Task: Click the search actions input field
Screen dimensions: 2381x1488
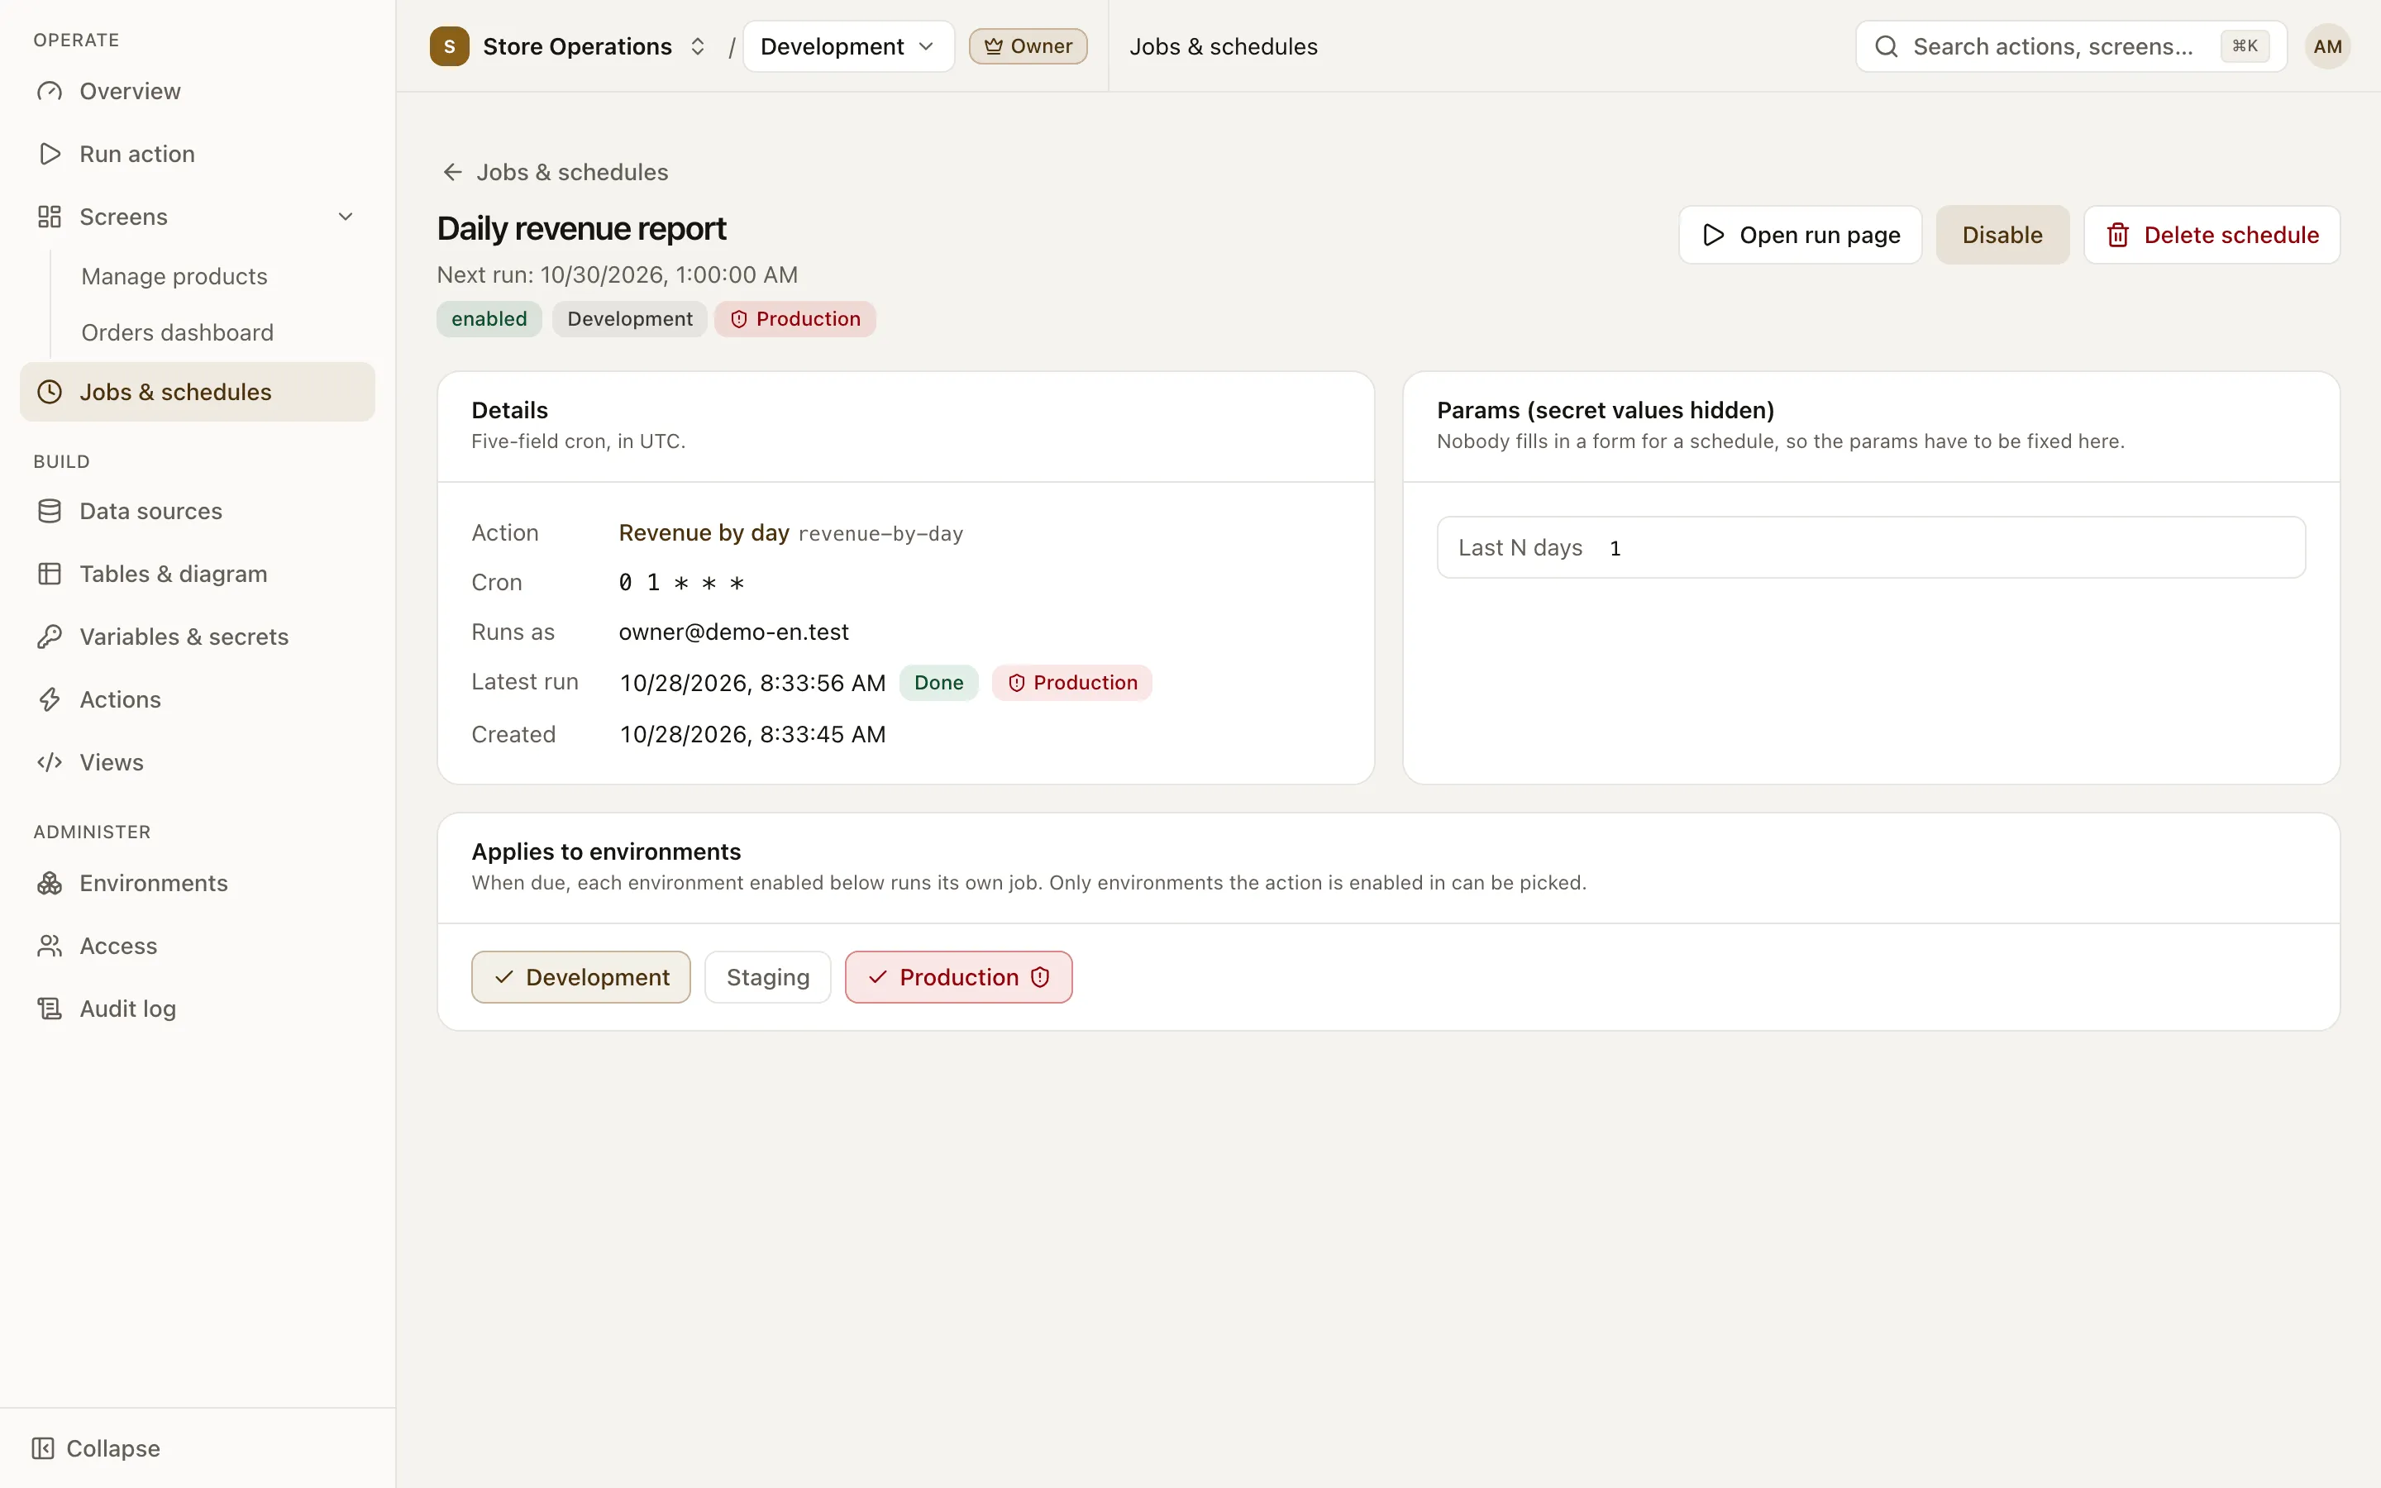Action: click(x=2071, y=46)
